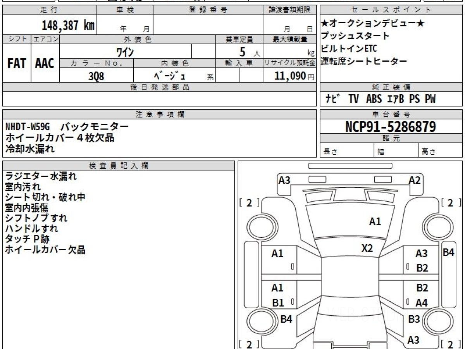Select the NHDT-W59G バックモニター note
Viewport: 465px width, 349px height.
67,127
